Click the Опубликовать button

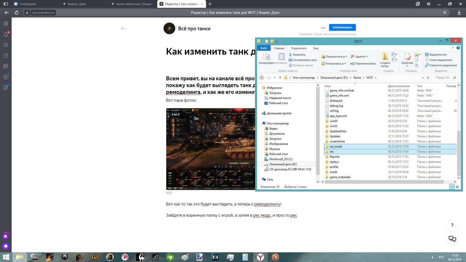(x=343, y=27)
